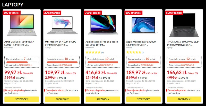Click the 600 zł taniej badge
Viewport: 206px width, 106px height.
[174, 12]
